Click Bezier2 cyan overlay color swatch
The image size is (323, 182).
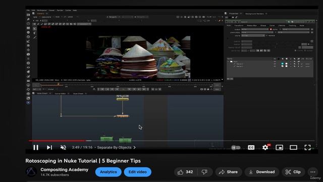coord(283,64)
